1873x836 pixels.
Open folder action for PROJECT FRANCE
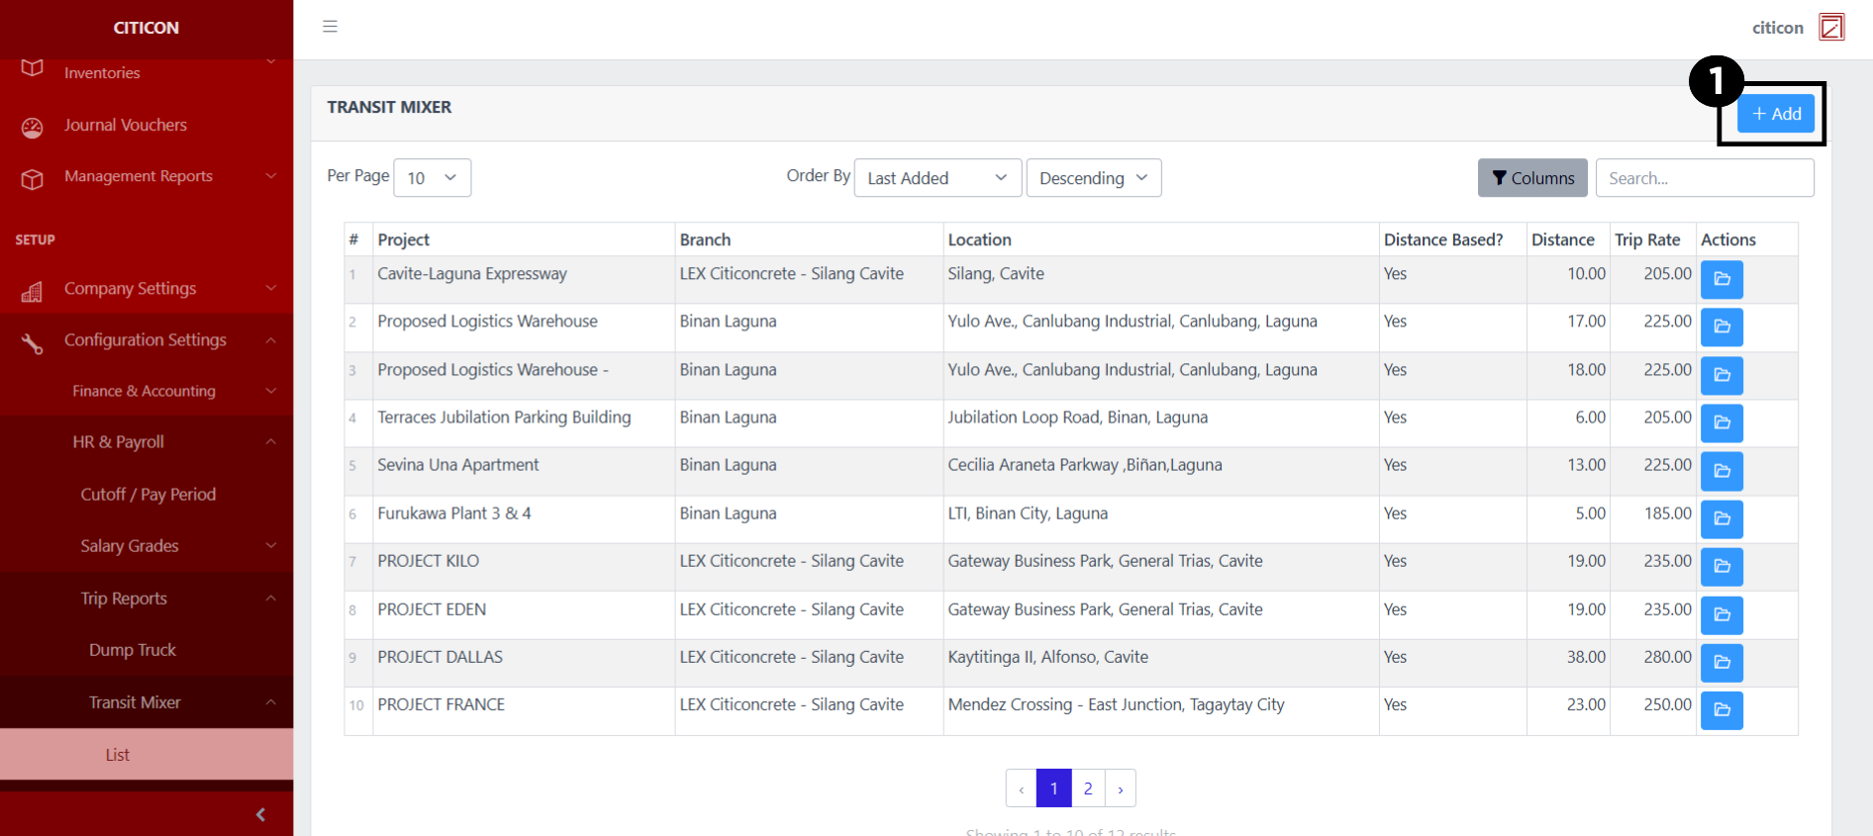click(x=1722, y=710)
